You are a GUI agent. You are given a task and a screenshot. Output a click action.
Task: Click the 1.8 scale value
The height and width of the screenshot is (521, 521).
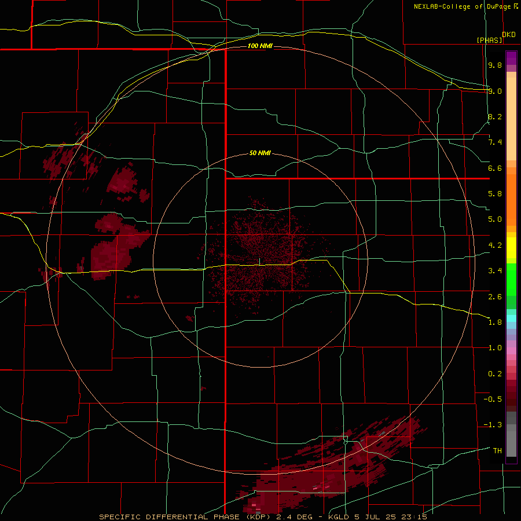coord(495,322)
